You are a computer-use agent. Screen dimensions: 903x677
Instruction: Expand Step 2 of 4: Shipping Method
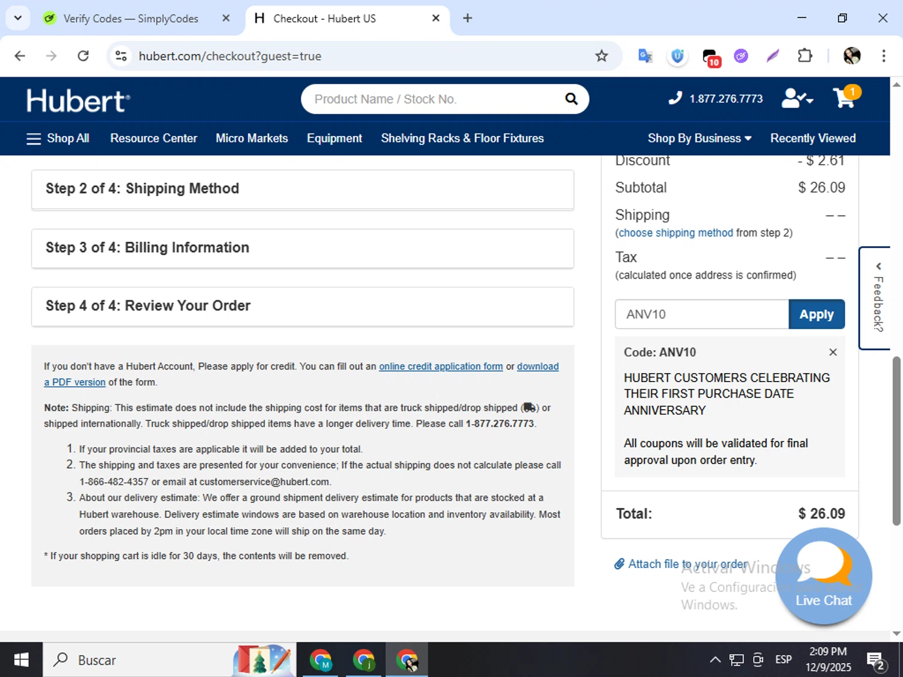point(302,189)
